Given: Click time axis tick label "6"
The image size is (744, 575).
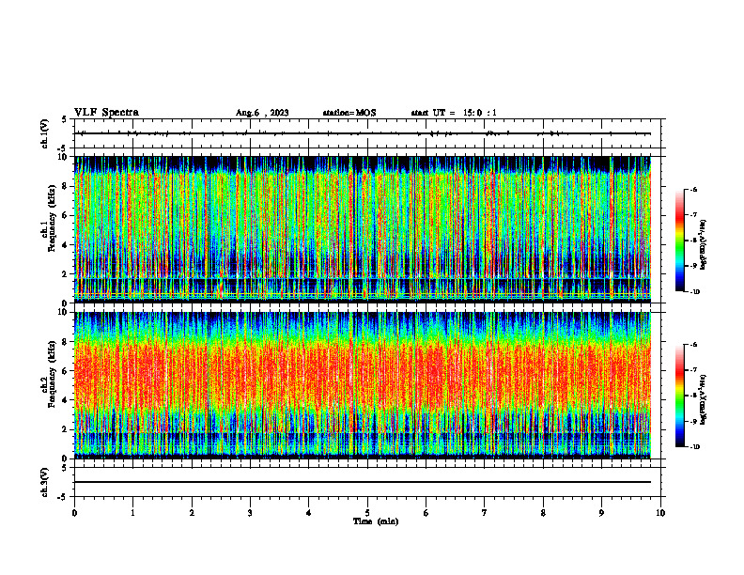Looking at the screenshot, I should tap(426, 513).
